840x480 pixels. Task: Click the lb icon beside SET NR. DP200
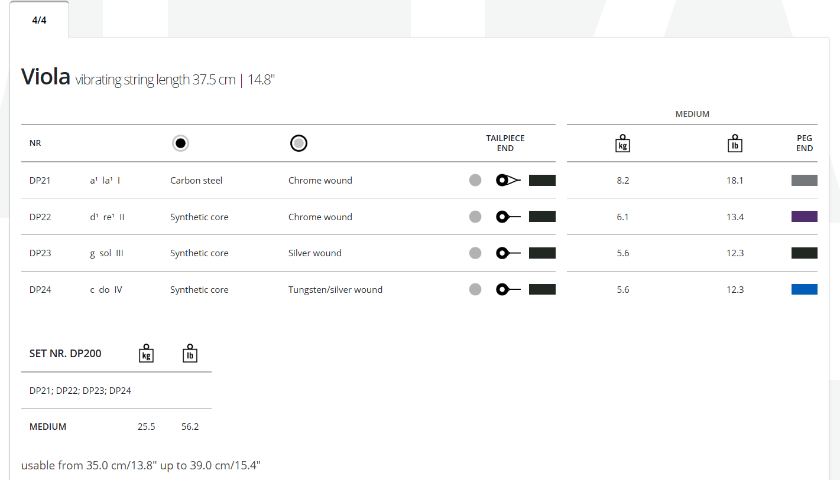tap(190, 353)
